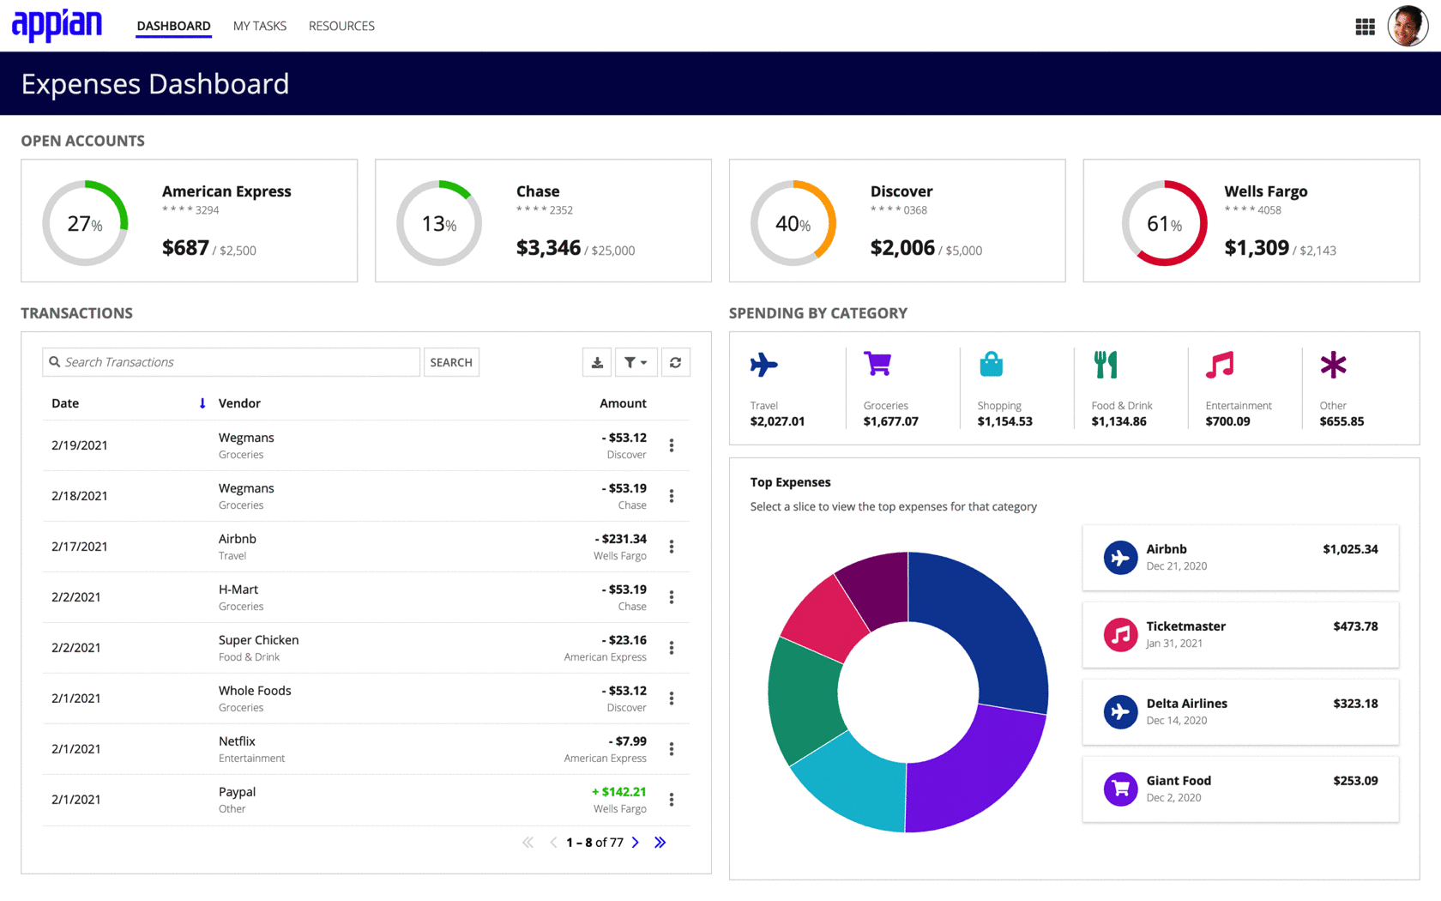Click the SEARCH button
Viewport: 1441px width, 901px height.
pyautogui.click(x=451, y=362)
